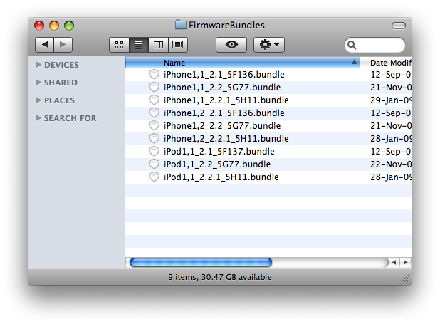This screenshot has height=324, width=440.
Task: Click the bundle icon for iPod1,1_2.2.1_5H11.bundle
Action: (x=154, y=177)
